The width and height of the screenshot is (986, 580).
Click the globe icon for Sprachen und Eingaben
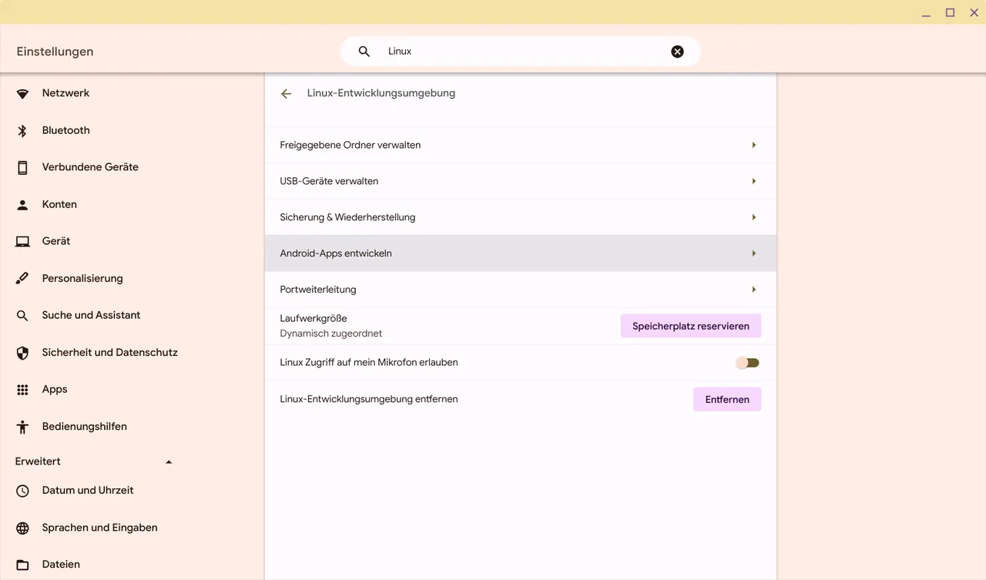[x=22, y=528]
